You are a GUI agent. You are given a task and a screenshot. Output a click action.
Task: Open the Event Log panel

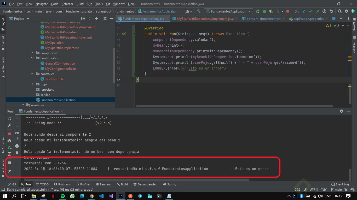tap(340, 184)
